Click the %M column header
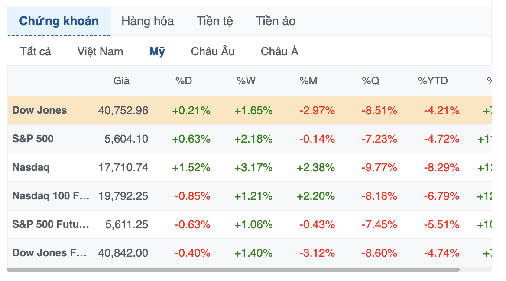The height and width of the screenshot is (281, 506). [308, 81]
